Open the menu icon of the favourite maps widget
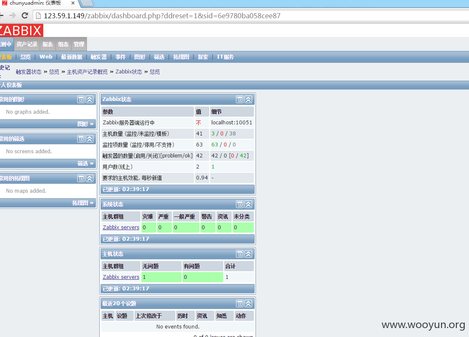This screenshot has width=469, height=337. point(81,178)
